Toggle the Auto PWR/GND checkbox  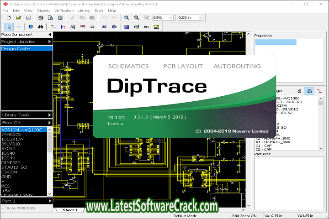tap(5, 208)
